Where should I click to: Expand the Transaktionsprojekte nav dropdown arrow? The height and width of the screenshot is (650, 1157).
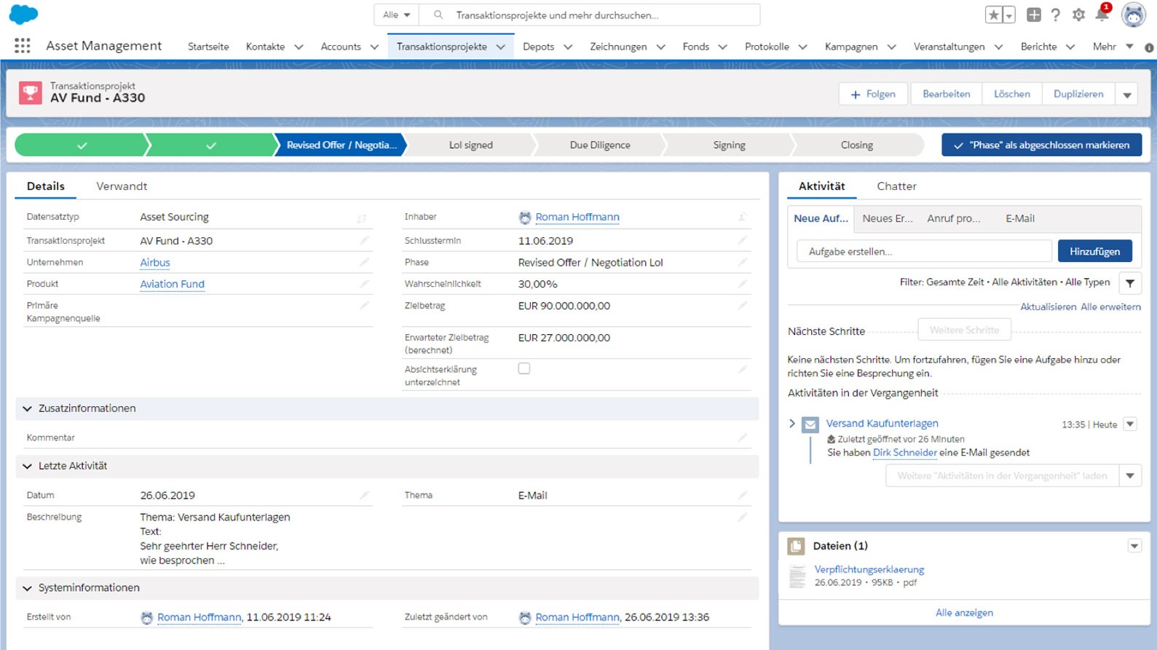[x=501, y=47]
